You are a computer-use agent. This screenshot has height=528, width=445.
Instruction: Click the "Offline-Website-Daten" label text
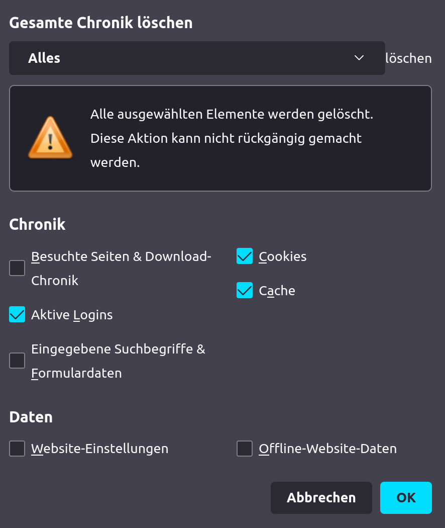(x=327, y=449)
